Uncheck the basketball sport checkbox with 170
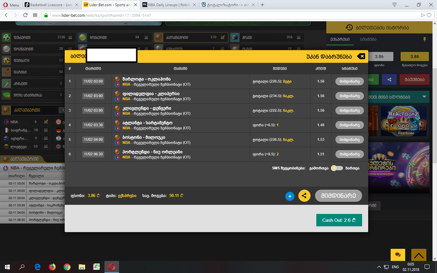Viewport: 437px width, 273px height. [x=223, y=37]
